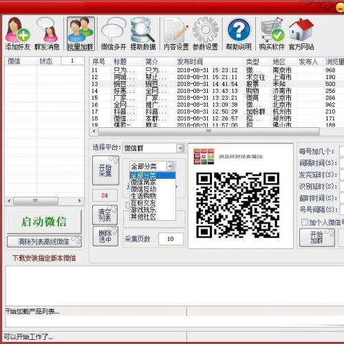Tick the 加个人微信 checkbox

305,222
